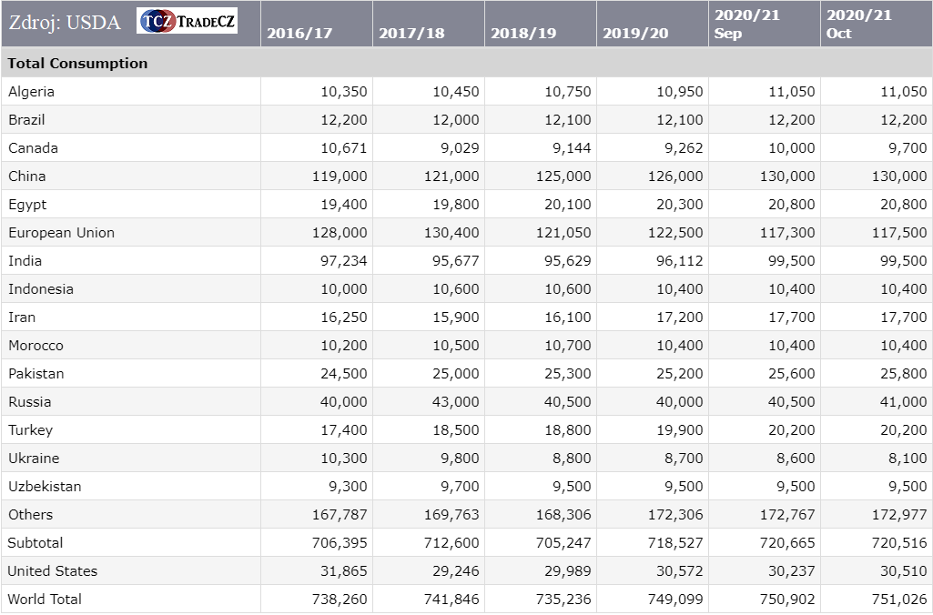This screenshot has height=615, width=933.
Task: Click the World Total row label
Action: 45,599
